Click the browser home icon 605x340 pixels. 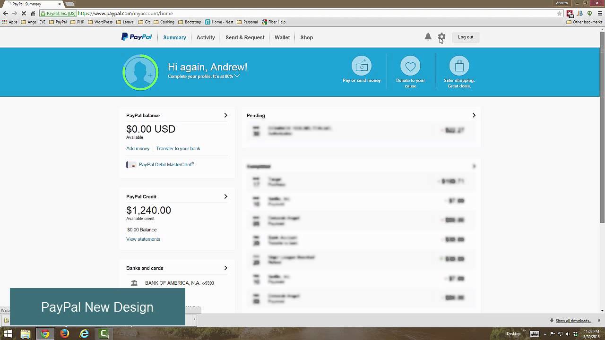[x=33, y=13]
